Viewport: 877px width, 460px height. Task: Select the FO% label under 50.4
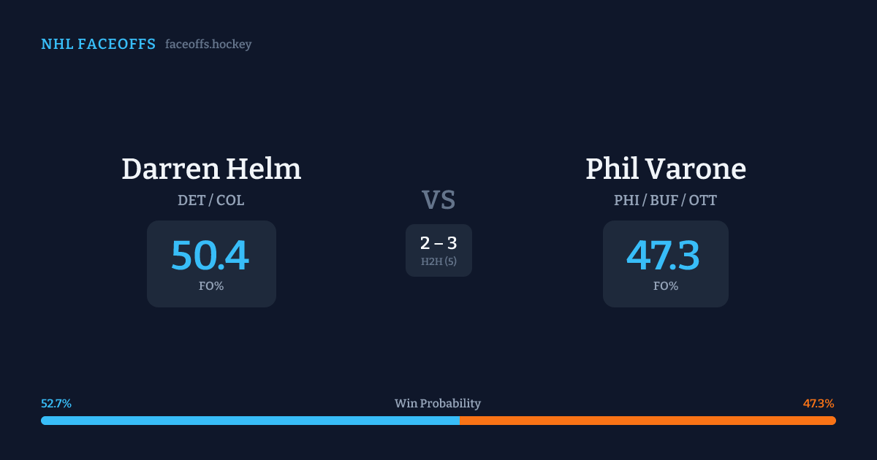pyautogui.click(x=211, y=286)
